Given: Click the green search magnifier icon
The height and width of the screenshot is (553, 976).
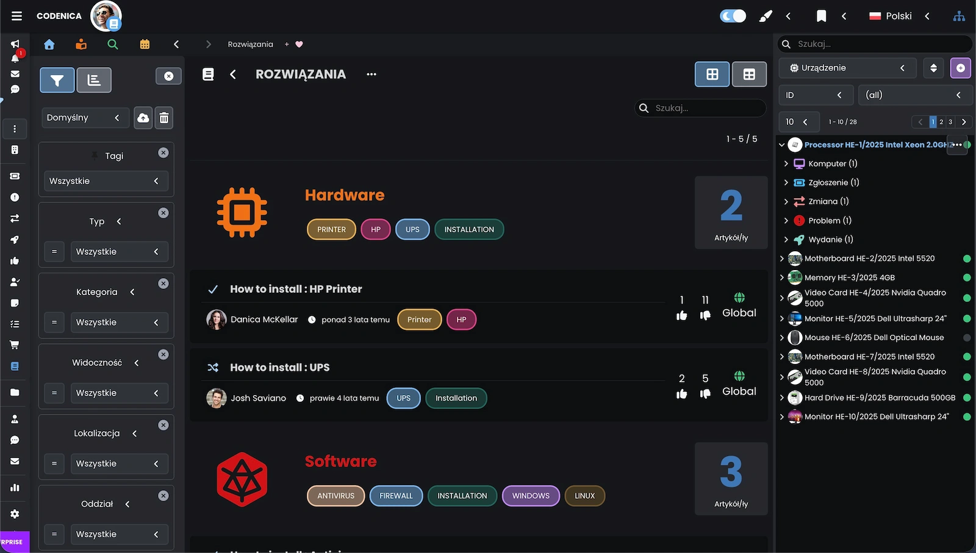Looking at the screenshot, I should coord(112,45).
